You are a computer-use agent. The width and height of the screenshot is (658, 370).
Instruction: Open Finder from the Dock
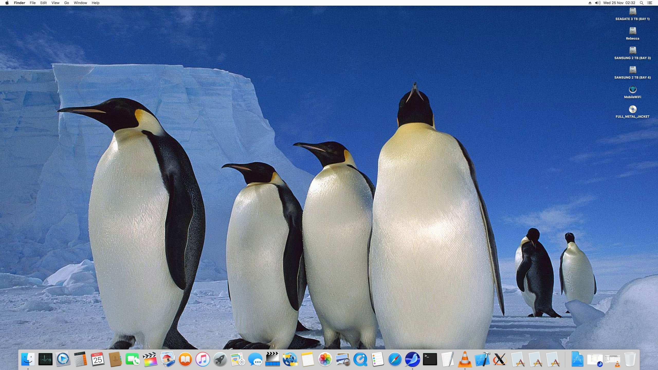(x=28, y=359)
